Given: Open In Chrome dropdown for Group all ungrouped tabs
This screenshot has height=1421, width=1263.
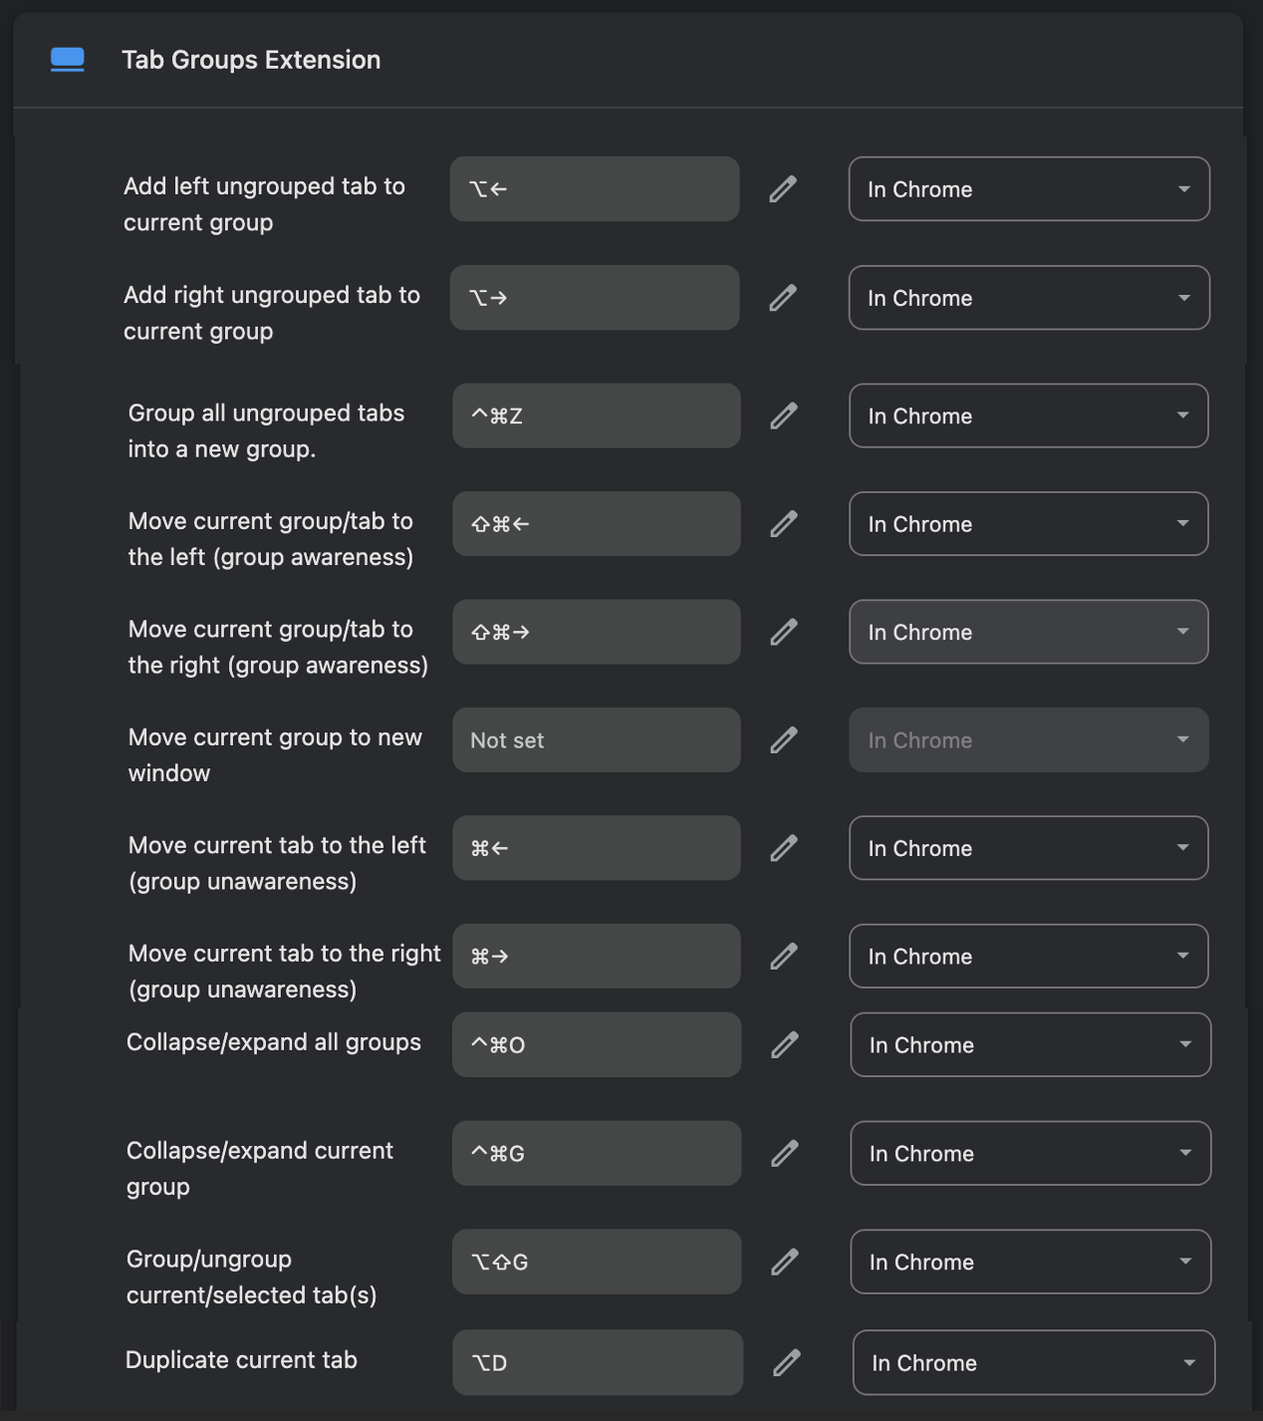Looking at the screenshot, I should tap(1028, 416).
